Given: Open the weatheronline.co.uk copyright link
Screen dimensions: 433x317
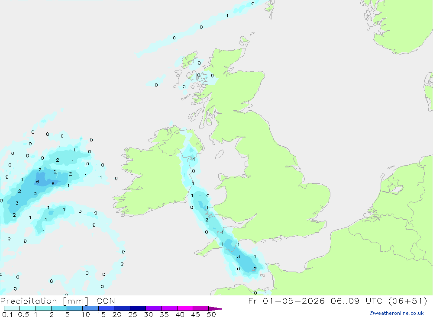Looking at the screenshot, I should (396, 313).
